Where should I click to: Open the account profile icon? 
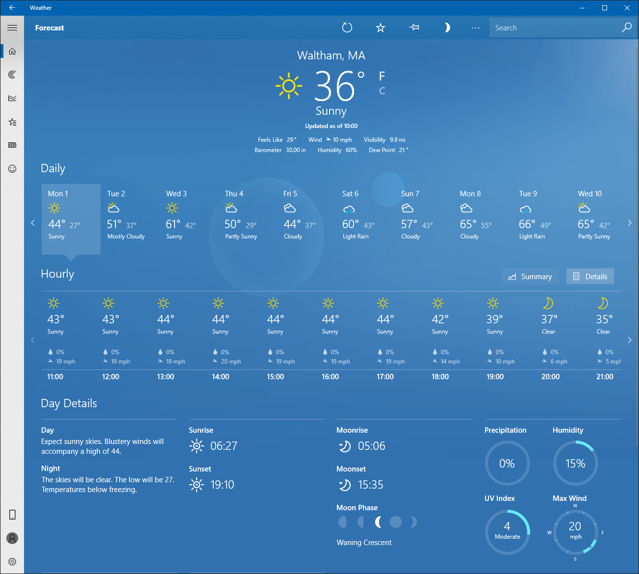pyautogui.click(x=12, y=538)
